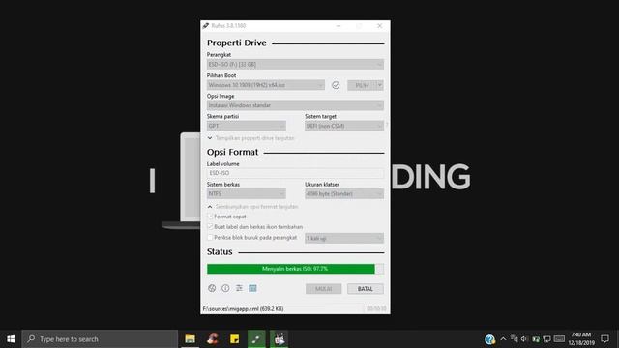Viewport: 619px width, 348px height.
Task: Minimize the Rufus window
Action: (x=339, y=26)
